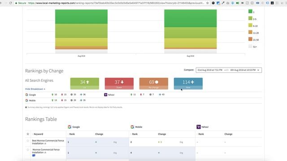
Task: Click the Google Change column header
Action: click(x=99, y=134)
